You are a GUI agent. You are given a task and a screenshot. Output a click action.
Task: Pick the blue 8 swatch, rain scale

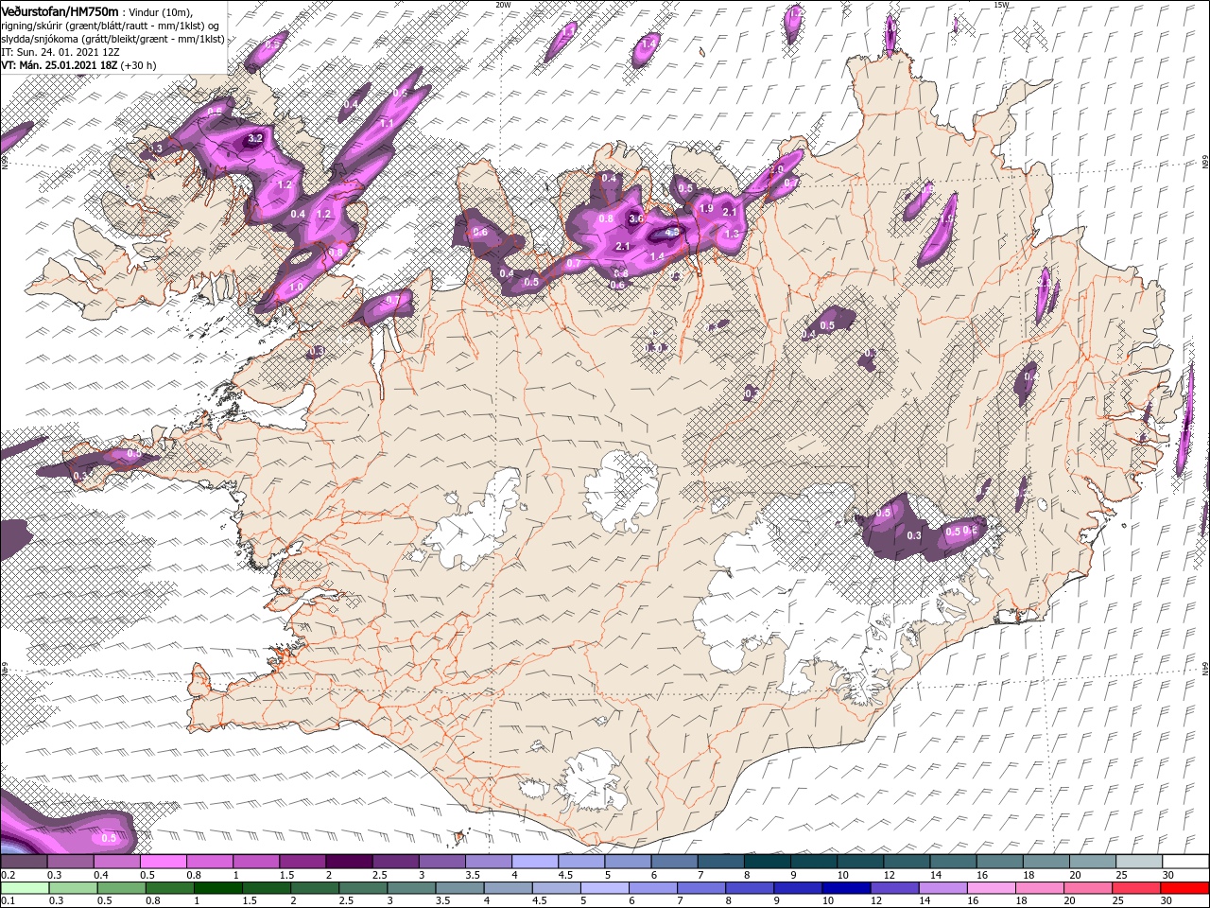(x=749, y=888)
